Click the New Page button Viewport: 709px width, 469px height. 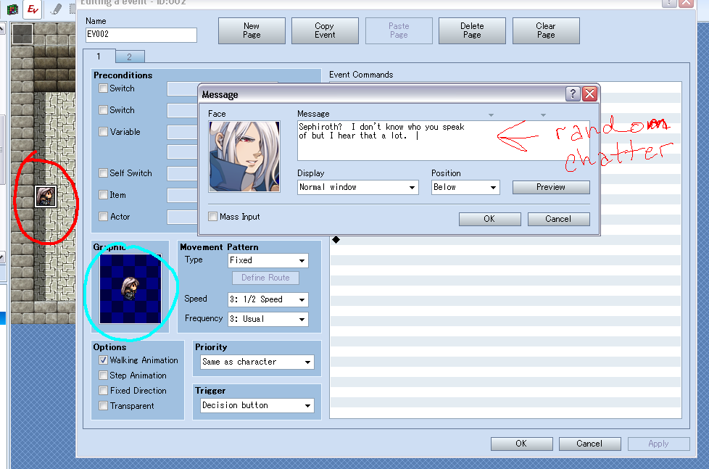click(252, 30)
